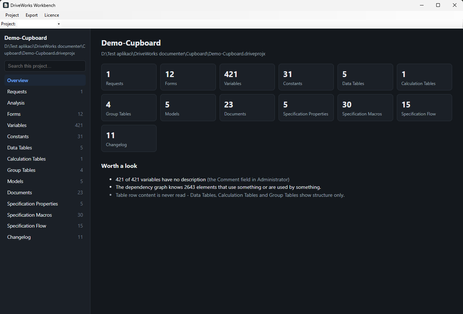Select the '421 Variables' overview card
The image size is (463, 314).
(247, 77)
